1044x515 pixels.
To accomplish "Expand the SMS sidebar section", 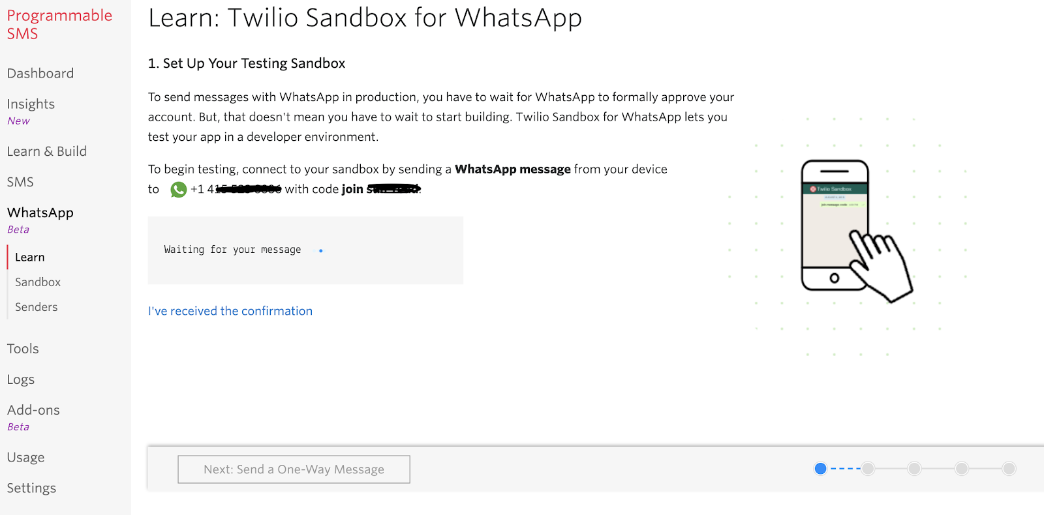I will [20, 182].
